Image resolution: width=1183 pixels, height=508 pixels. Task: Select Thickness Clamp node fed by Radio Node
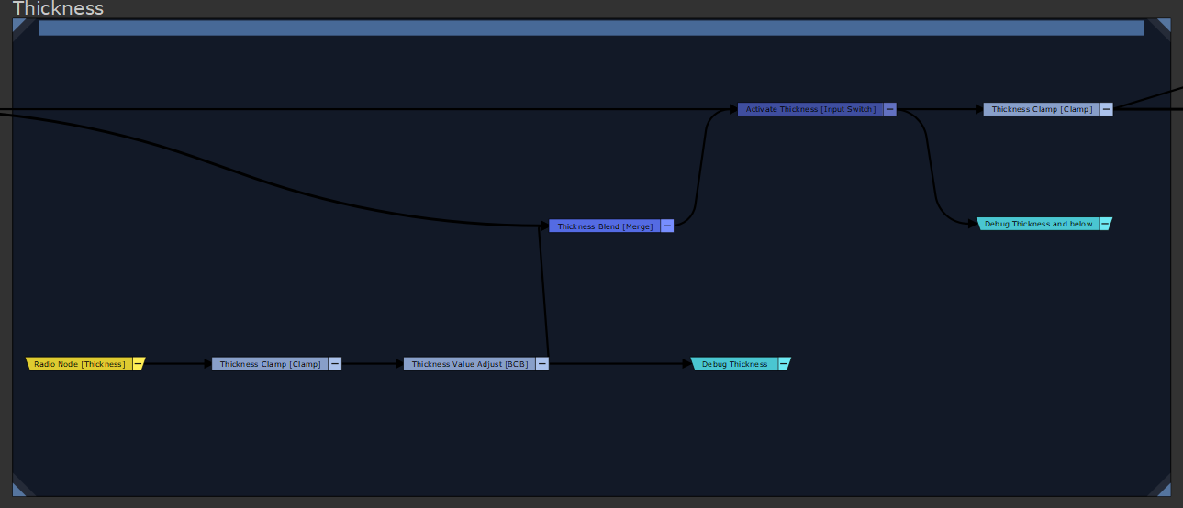coord(270,364)
